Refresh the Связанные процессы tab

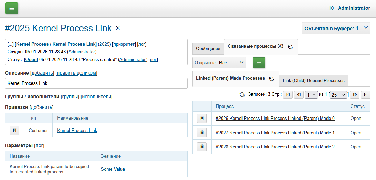point(290,47)
